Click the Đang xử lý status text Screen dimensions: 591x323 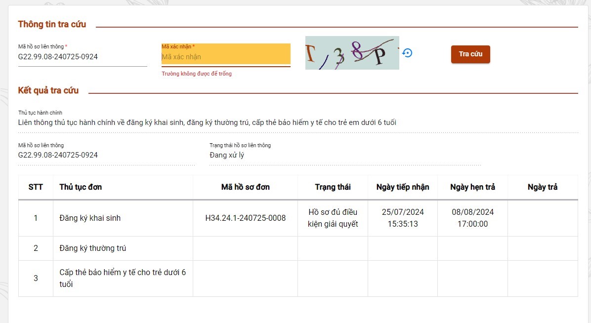227,155
